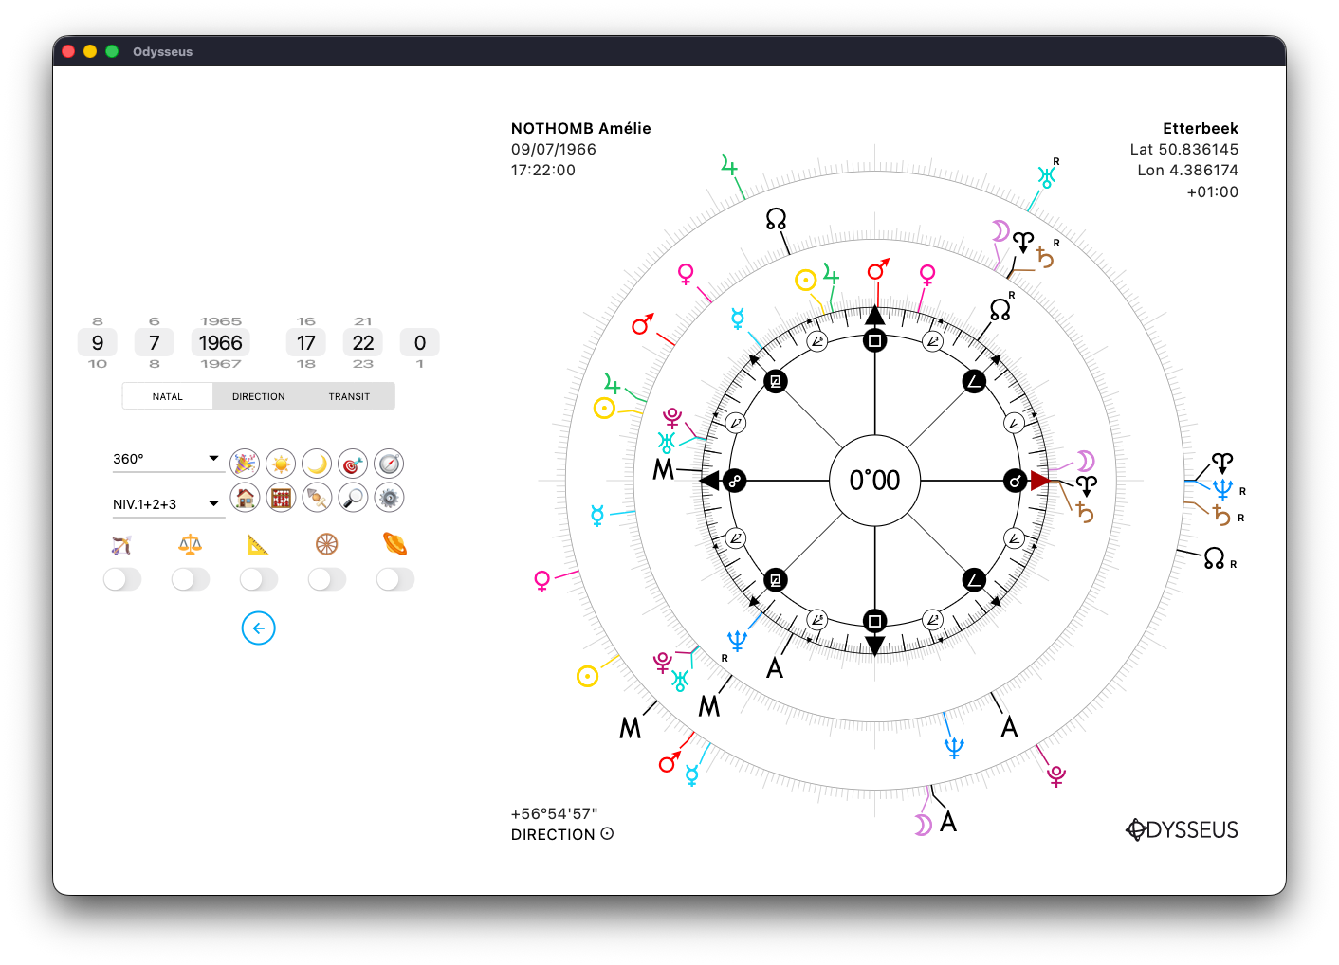Open the 360° dropdown
Image resolution: width=1339 pixels, height=965 pixels.
point(167,459)
